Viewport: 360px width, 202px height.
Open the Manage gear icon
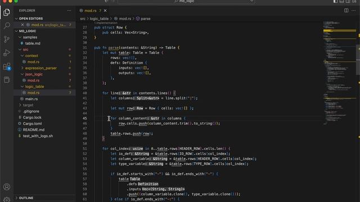(7, 200)
